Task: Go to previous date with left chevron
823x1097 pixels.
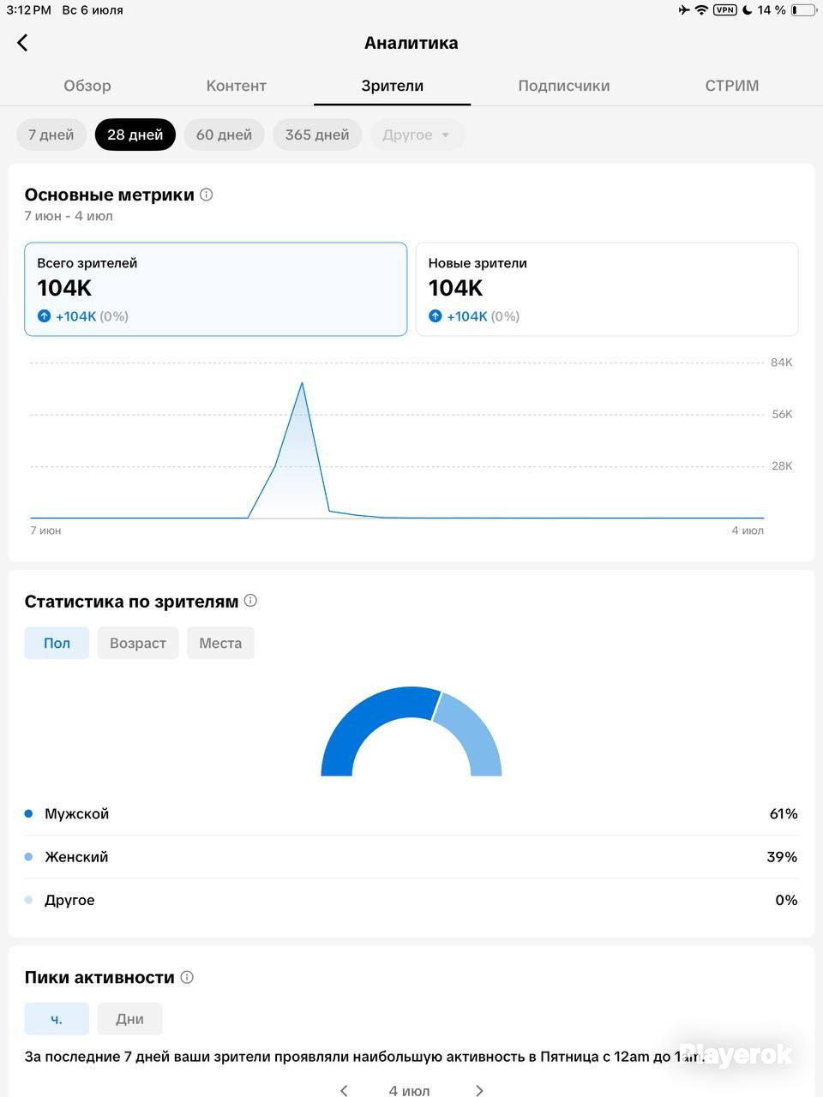Action: point(344,1090)
